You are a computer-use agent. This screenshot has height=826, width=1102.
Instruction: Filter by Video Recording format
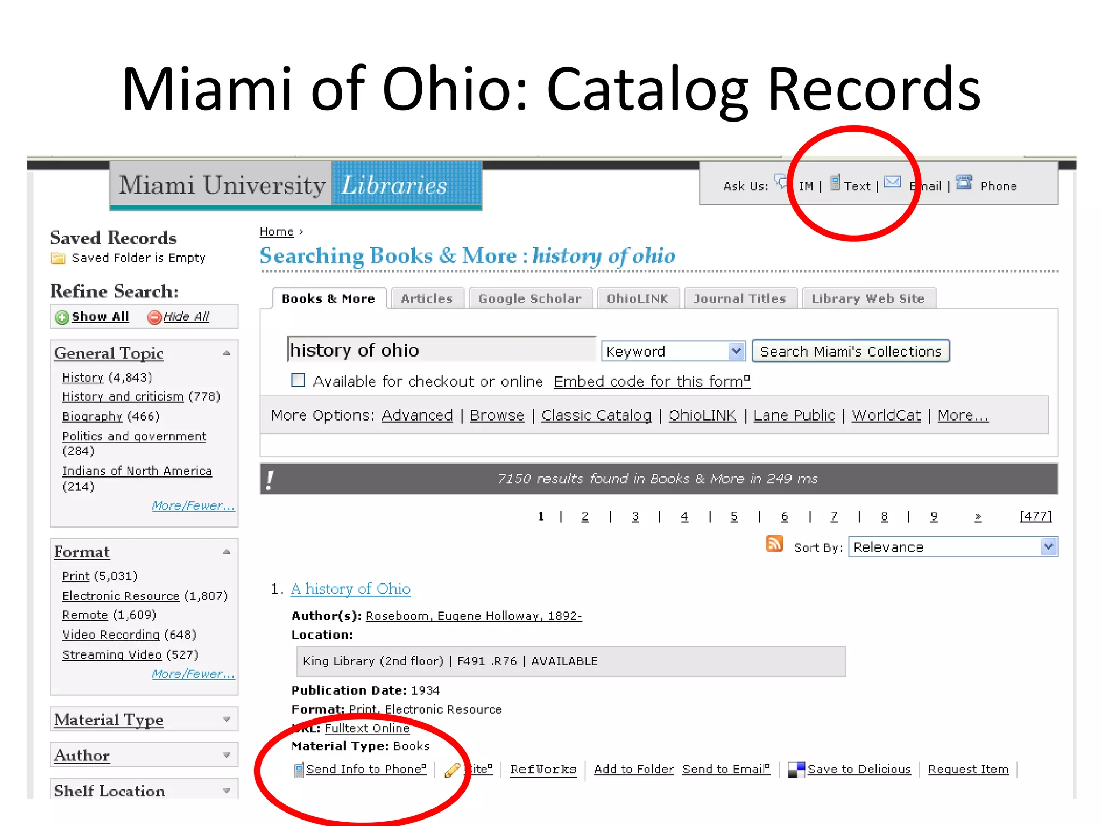tap(111, 635)
